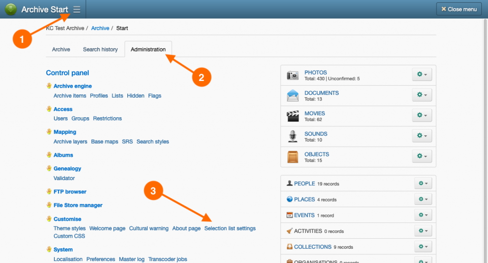This screenshot has height=263, width=488.
Task: Open the hamburger menu next to Archive Start
Action: (x=77, y=10)
